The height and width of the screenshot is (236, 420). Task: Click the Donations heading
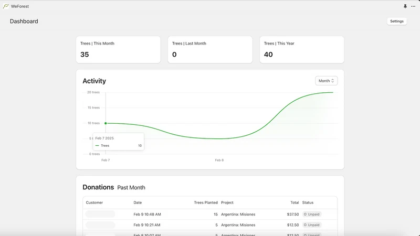[98, 187]
